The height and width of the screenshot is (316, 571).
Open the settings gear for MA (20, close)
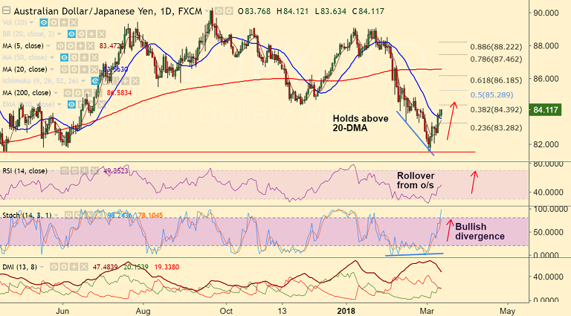[74, 69]
